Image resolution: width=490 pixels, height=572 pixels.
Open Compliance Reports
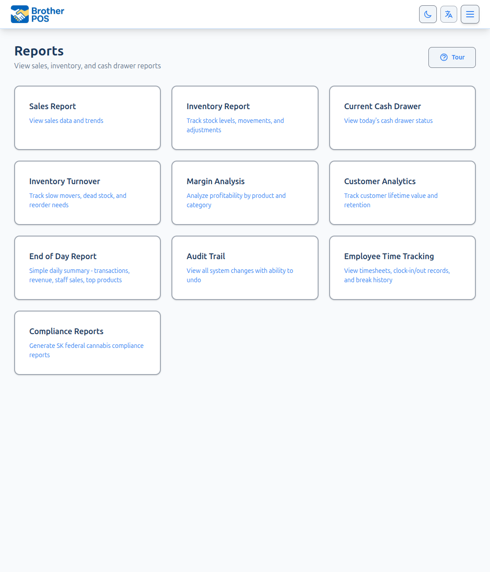point(87,342)
